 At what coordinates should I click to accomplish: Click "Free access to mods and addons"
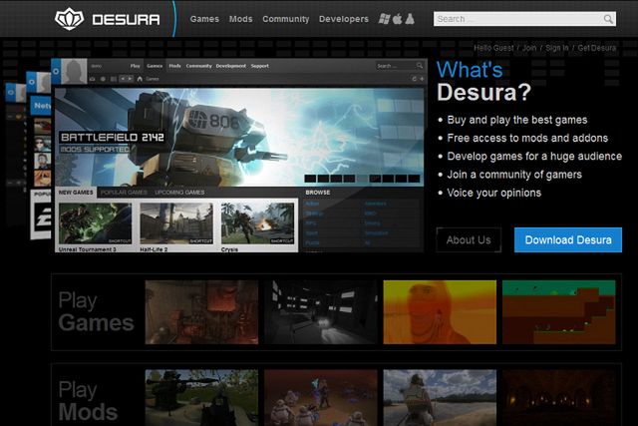[527, 138]
